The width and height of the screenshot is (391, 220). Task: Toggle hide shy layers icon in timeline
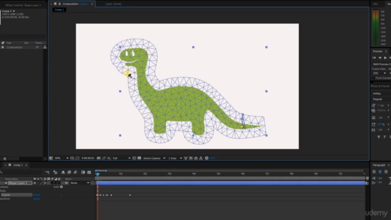pos(63,172)
